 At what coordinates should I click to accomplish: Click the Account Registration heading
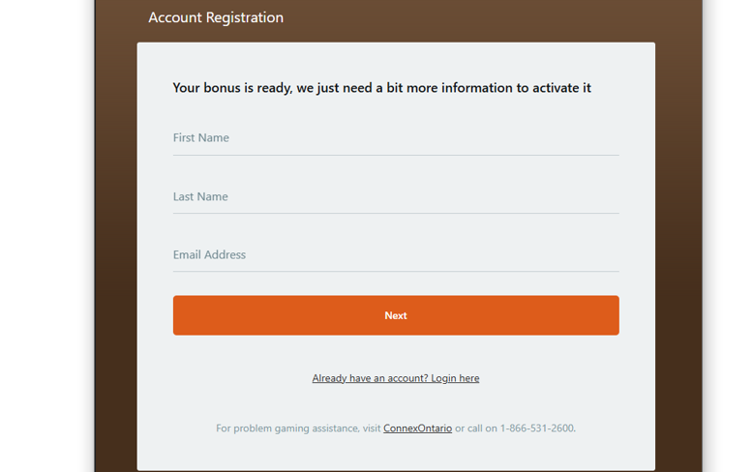click(216, 17)
